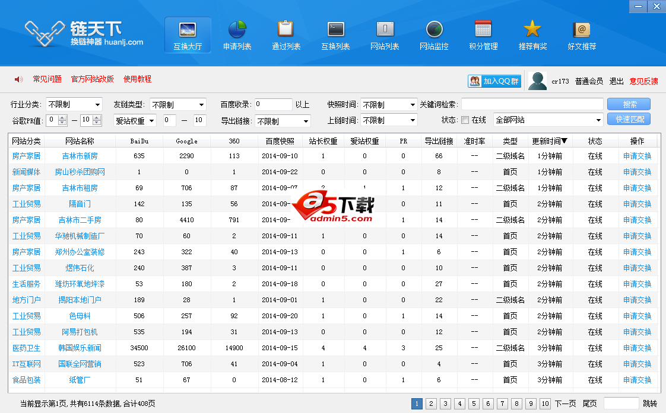Screen dimensions: 666x413
Task: Open the 推荐有奖 star icon
Action: point(532,29)
